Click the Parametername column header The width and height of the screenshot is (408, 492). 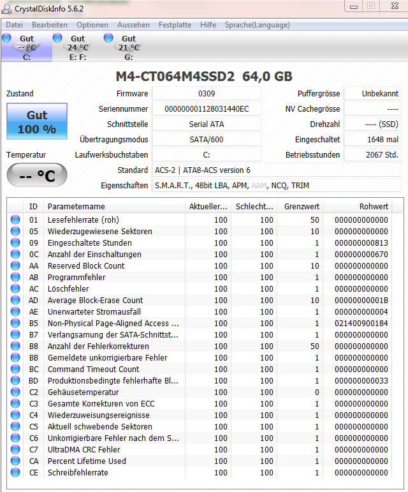pyautogui.click(x=114, y=207)
